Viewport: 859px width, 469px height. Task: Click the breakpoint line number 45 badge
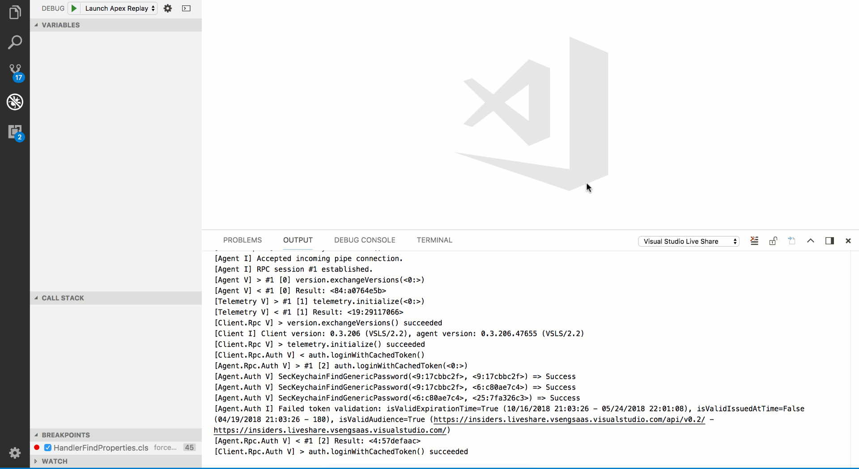pos(189,448)
